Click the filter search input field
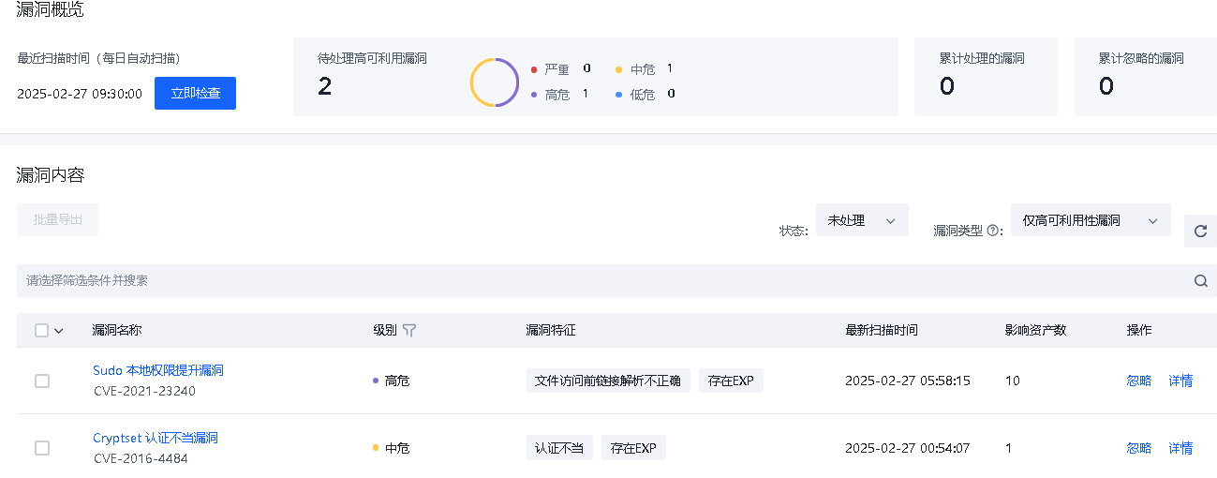Viewport: 1217px width, 478px height. (x=600, y=280)
